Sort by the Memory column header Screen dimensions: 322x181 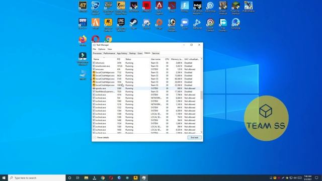pos(177,59)
